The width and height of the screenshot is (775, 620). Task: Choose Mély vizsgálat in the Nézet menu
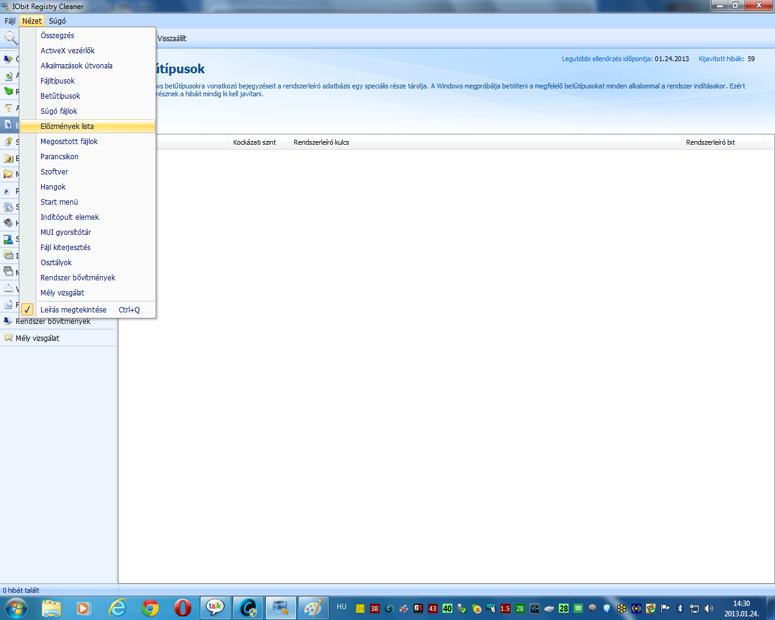[88, 293]
